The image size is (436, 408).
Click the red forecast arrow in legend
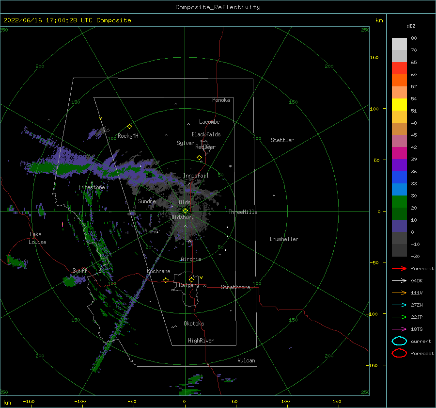pyautogui.click(x=399, y=268)
